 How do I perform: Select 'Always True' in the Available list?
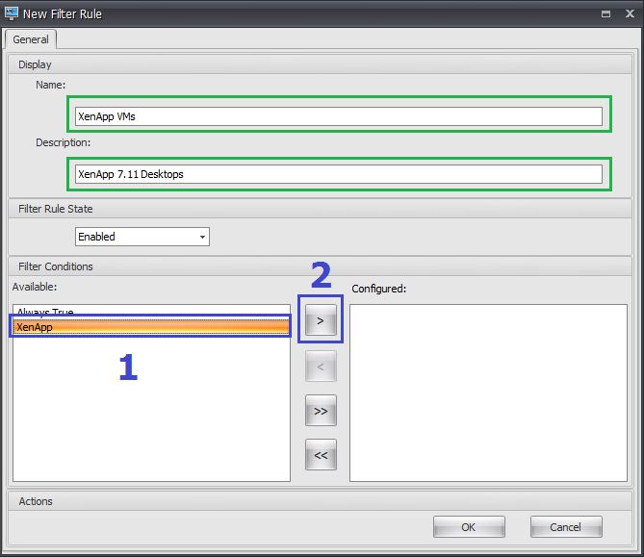click(x=149, y=312)
